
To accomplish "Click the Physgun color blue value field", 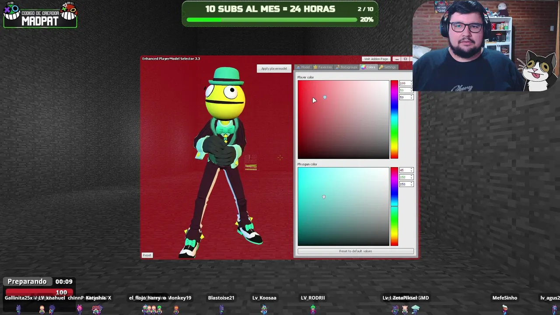I will click(406, 184).
